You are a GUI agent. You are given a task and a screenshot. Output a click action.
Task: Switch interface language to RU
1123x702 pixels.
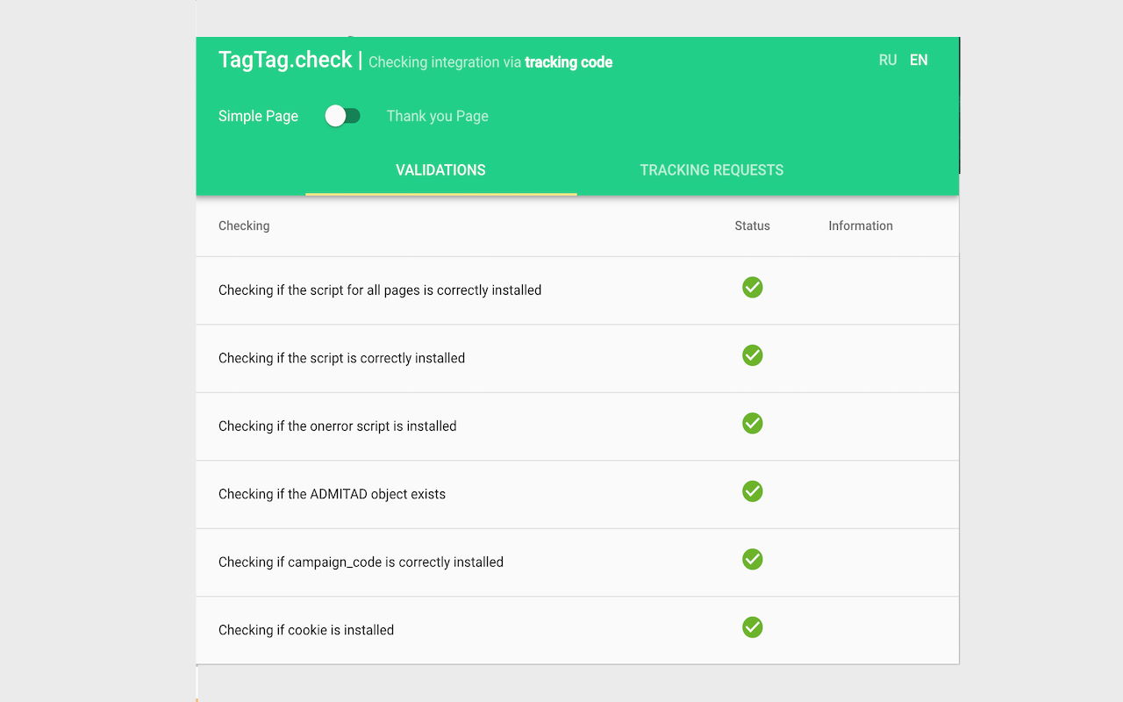tap(888, 60)
